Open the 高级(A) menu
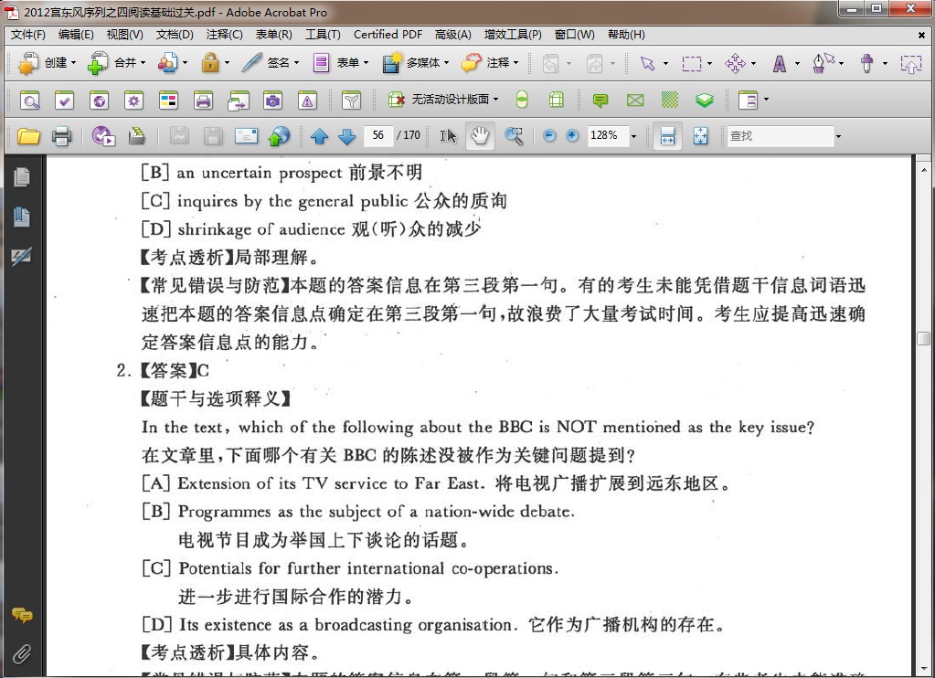Screen dimensions: 935x678 pyautogui.click(x=452, y=35)
